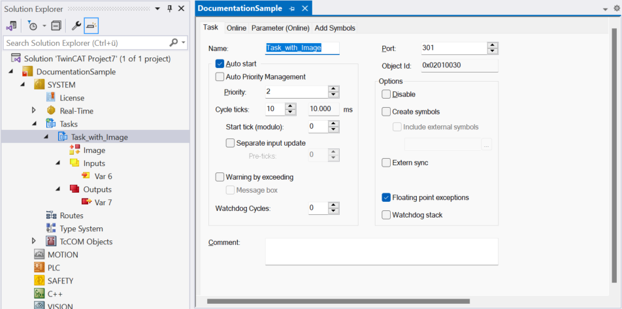Increase the Priority spinner value
The height and width of the screenshot is (309, 622).
(334, 89)
